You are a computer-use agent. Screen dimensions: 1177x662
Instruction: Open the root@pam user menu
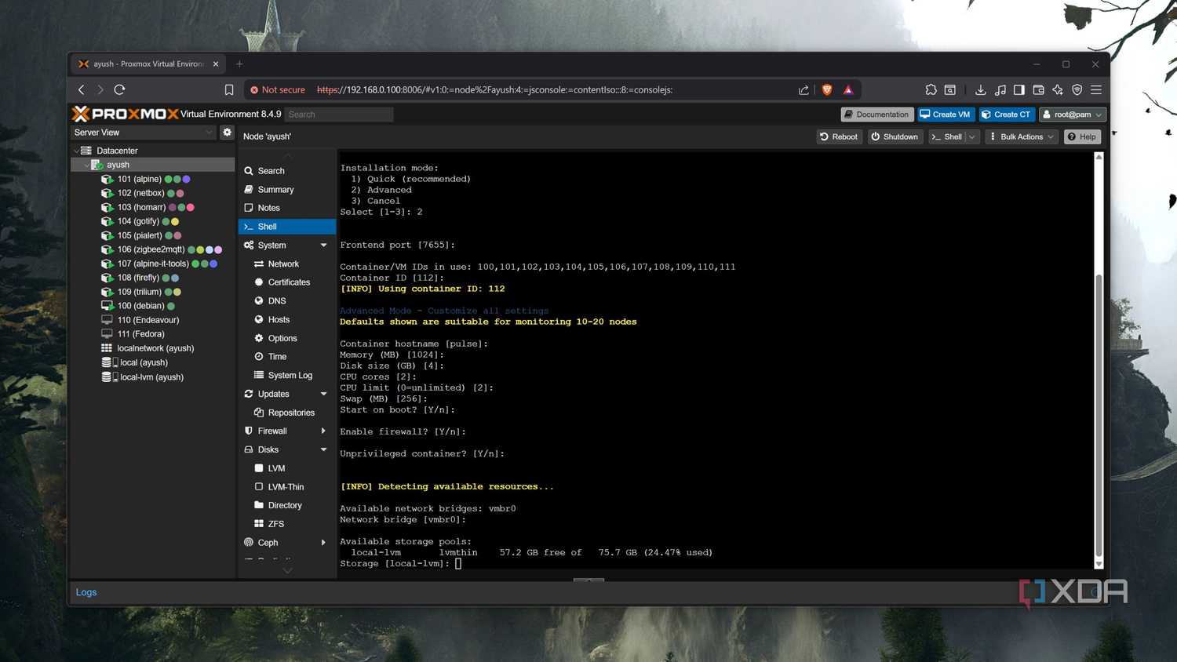(x=1073, y=115)
